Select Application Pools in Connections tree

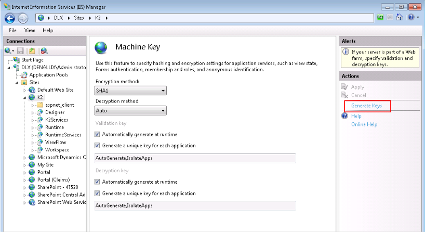click(48, 75)
